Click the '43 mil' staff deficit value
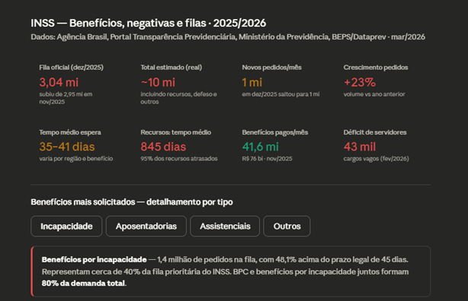The image size is (468, 301). pyautogui.click(x=360, y=147)
